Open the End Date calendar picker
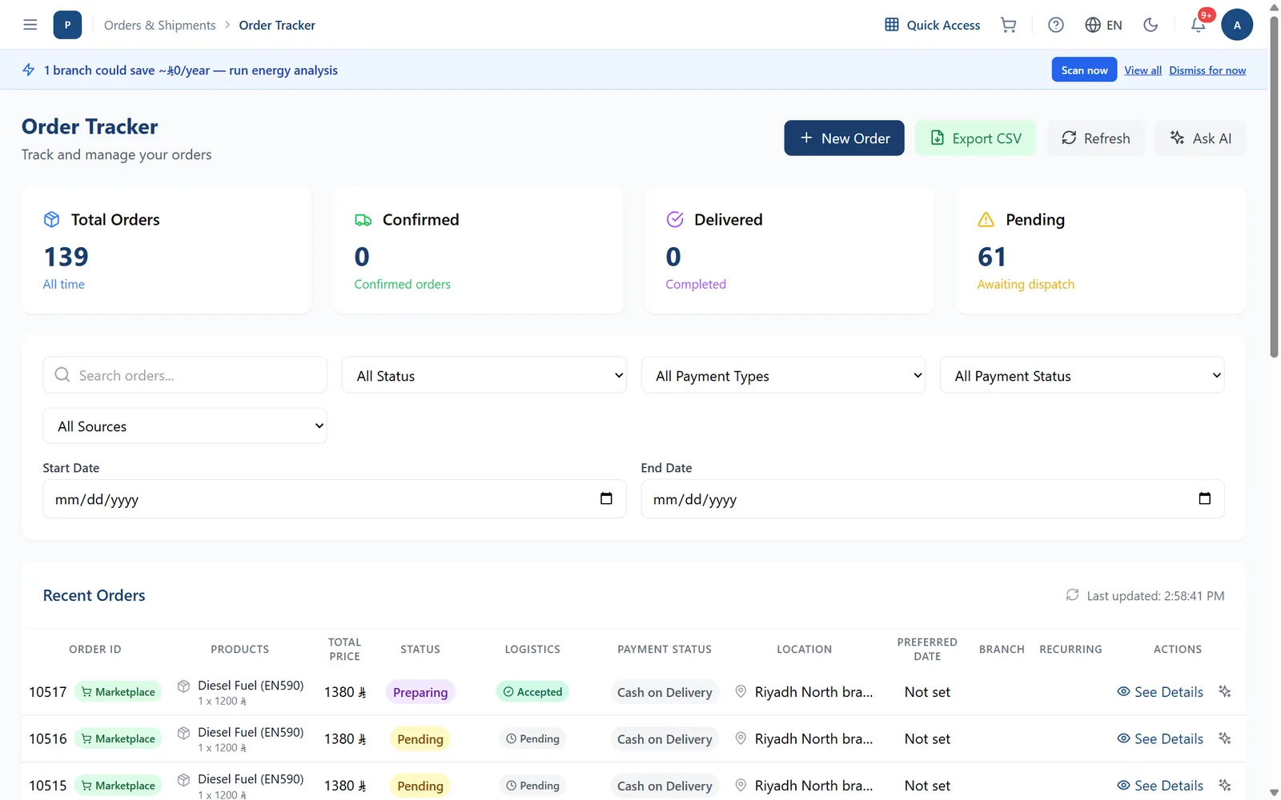This screenshot has width=1281, height=800. click(x=1204, y=498)
